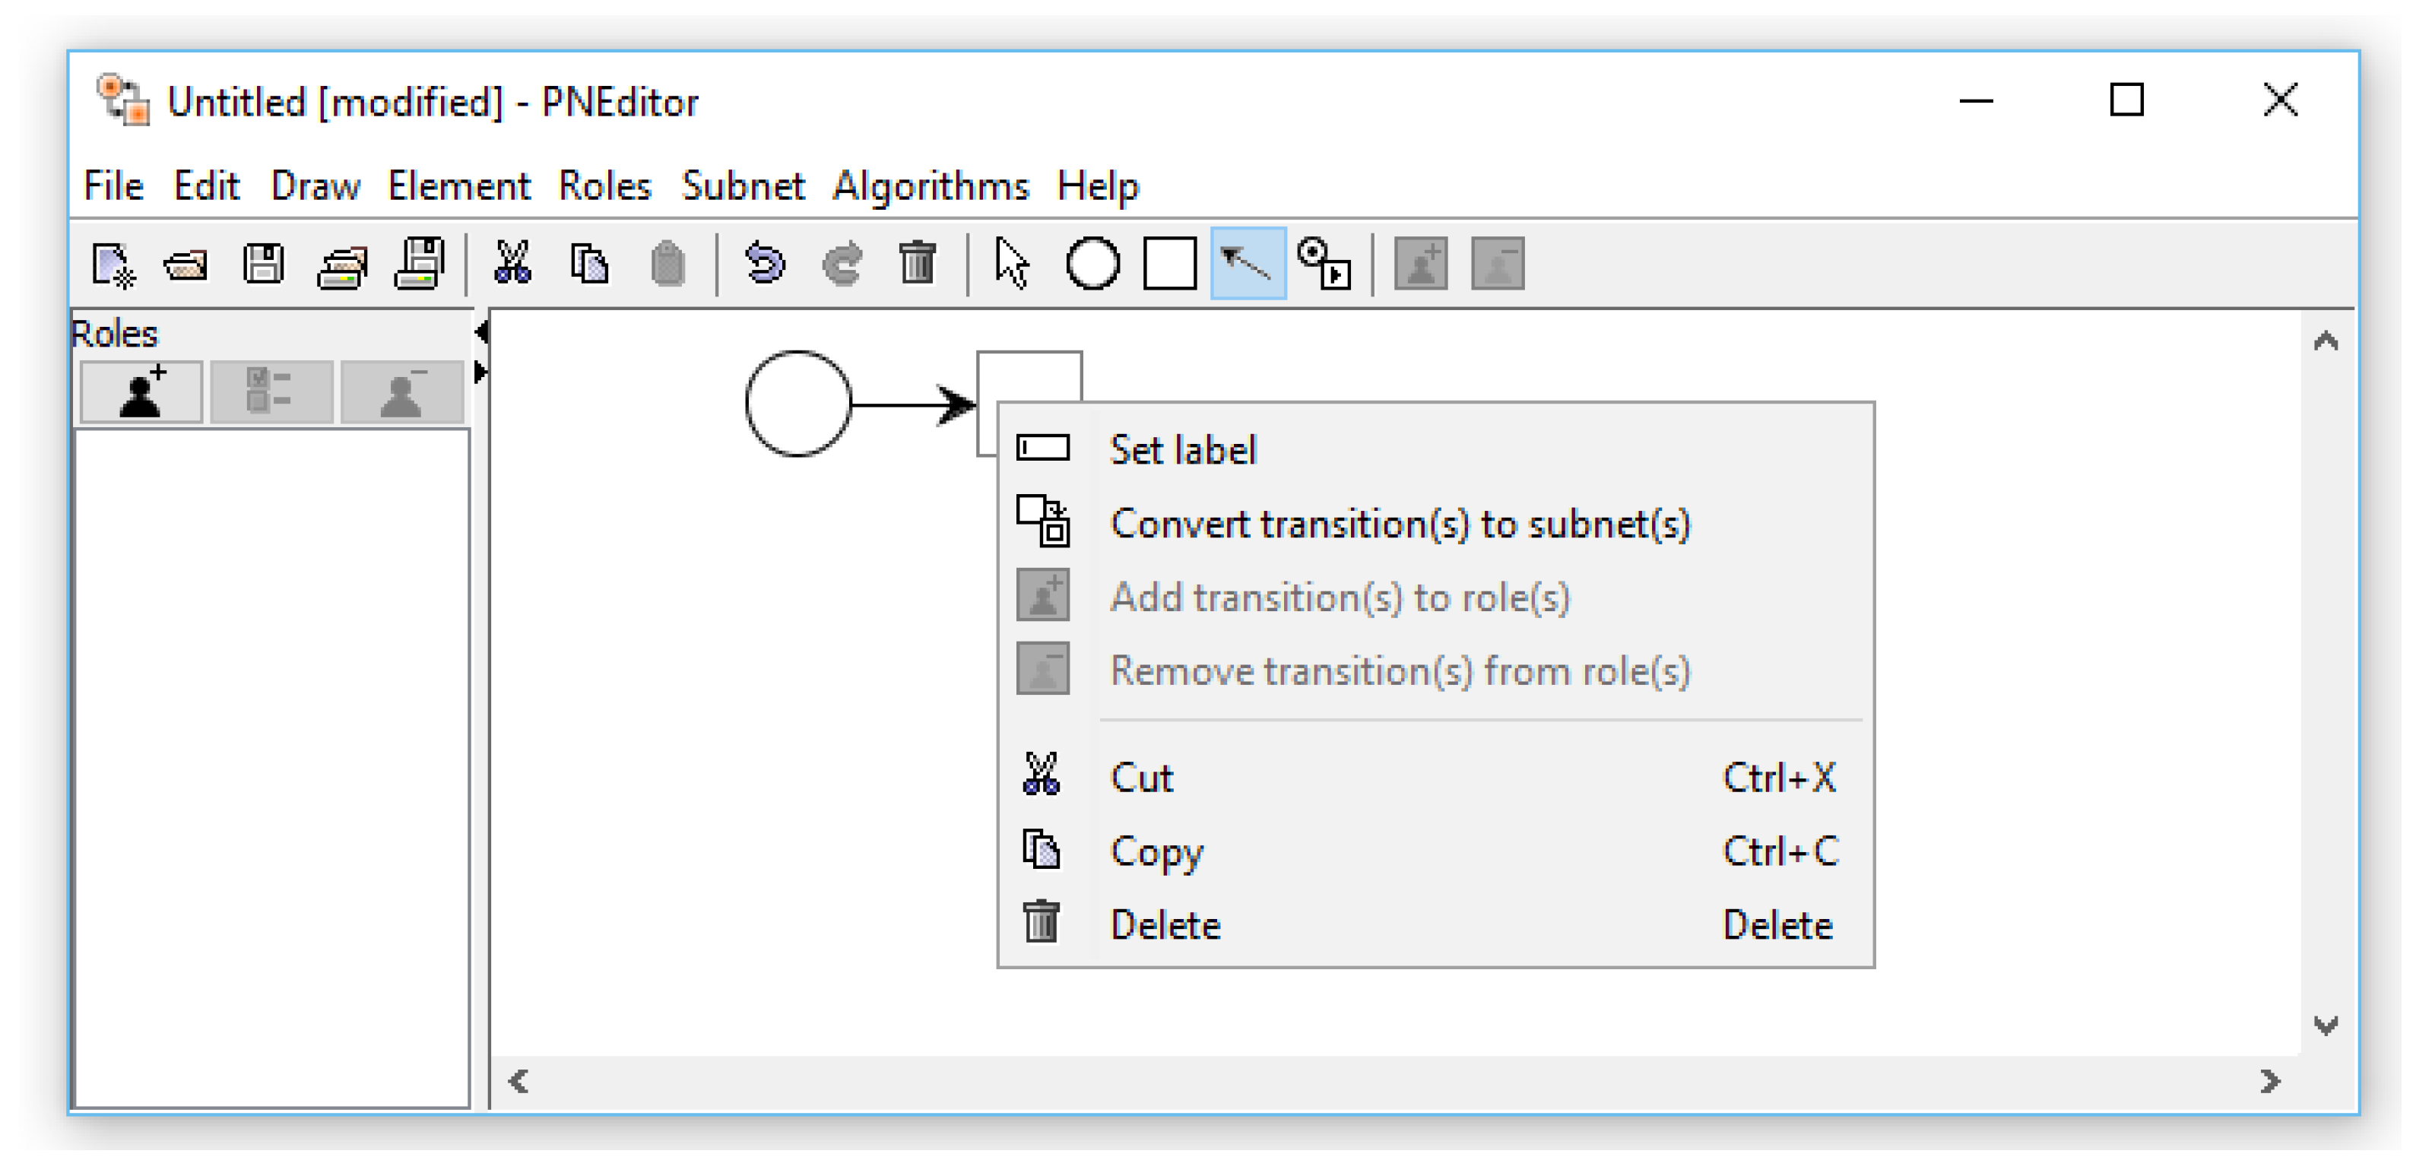Select Convert transition(s) to subnet(s)
The height and width of the screenshot is (1157, 2416).
pyautogui.click(x=1400, y=523)
